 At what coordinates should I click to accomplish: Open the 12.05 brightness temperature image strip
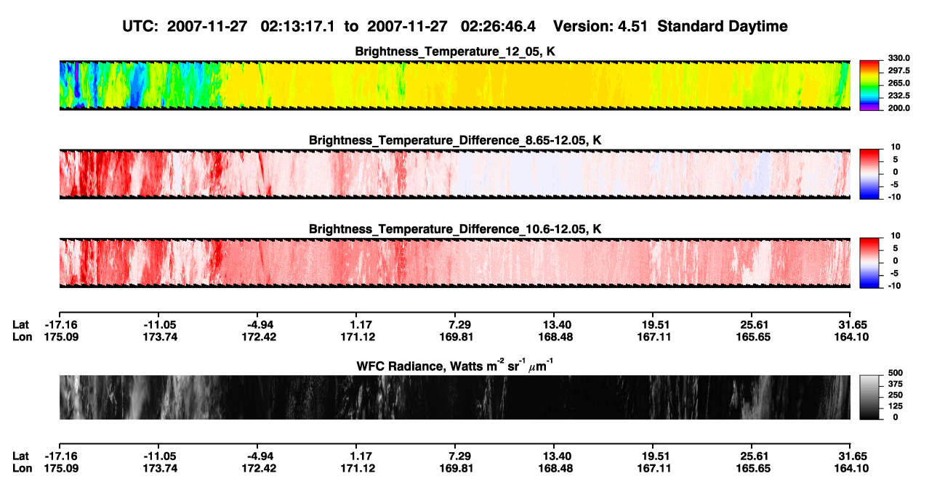(x=454, y=85)
